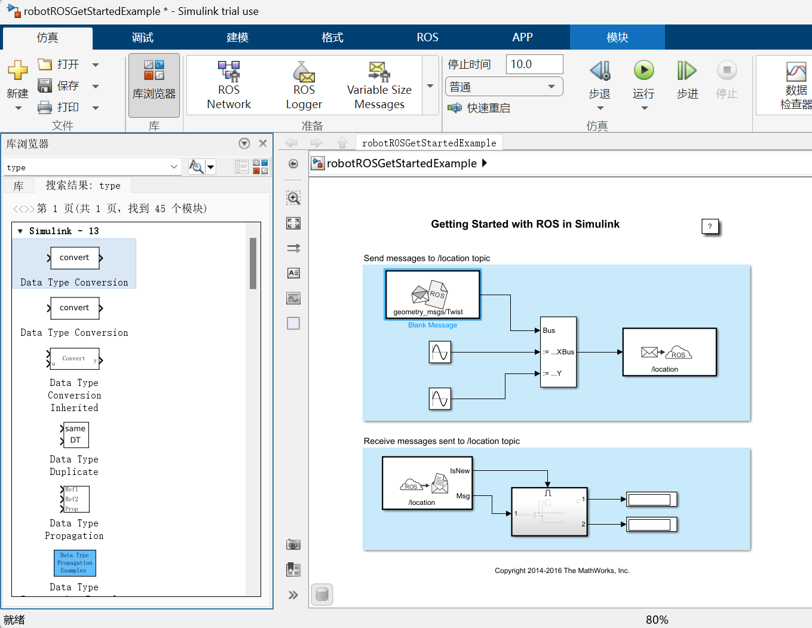
Task: Toggle 快速重启 fast restart
Action: coord(479,108)
